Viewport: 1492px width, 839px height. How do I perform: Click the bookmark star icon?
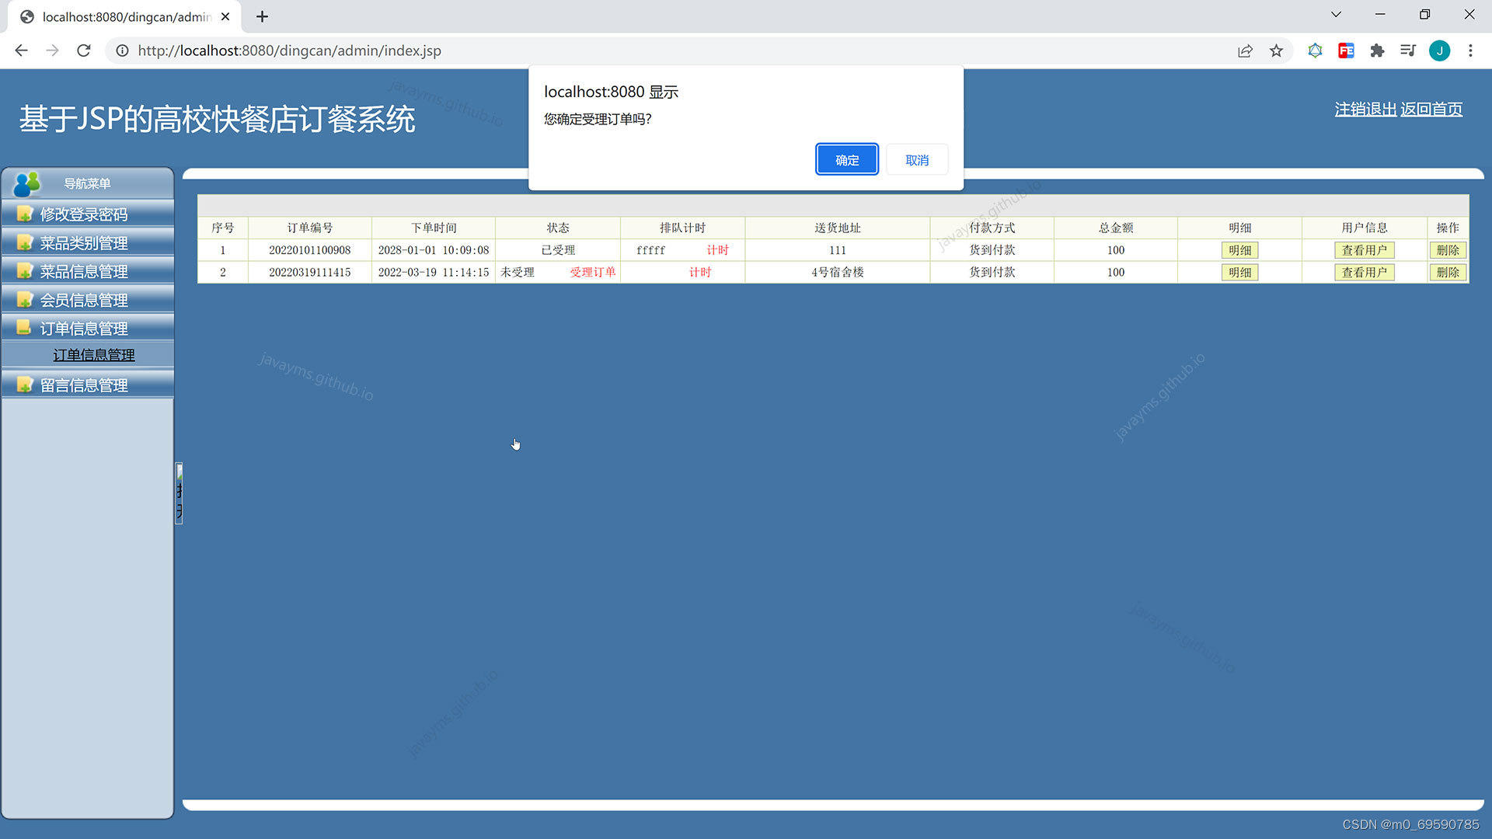coord(1277,50)
